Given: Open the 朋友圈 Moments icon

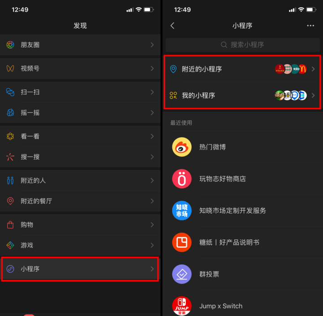Looking at the screenshot, I should click(10, 45).
